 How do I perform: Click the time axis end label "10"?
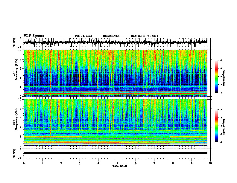click(210, 163)
